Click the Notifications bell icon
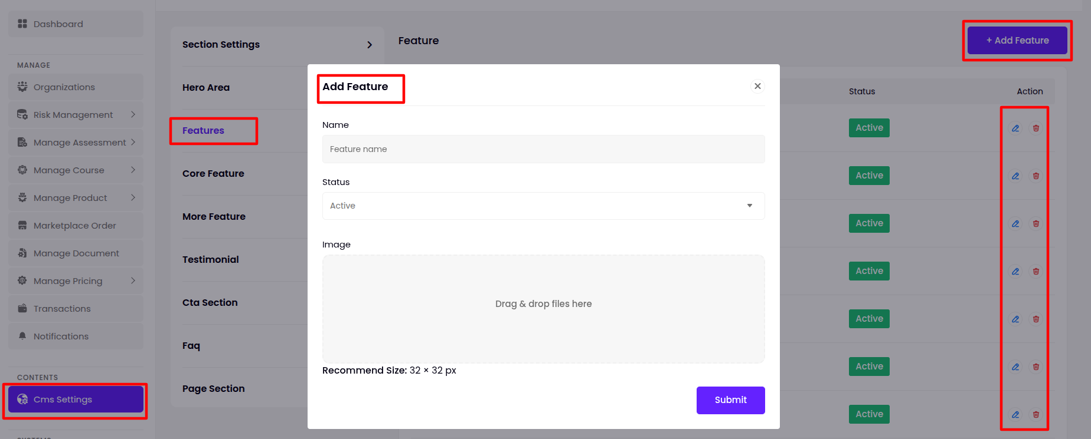The height and width of the screenshot is (439, 1091). tap(22, 336)
